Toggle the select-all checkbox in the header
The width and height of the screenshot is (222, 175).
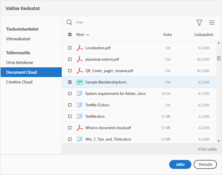tap(70, 35)
